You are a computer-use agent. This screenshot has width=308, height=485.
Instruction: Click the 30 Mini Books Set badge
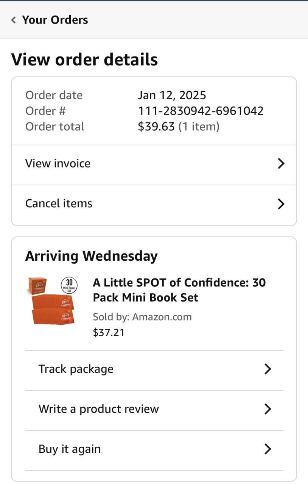point(69,286)
